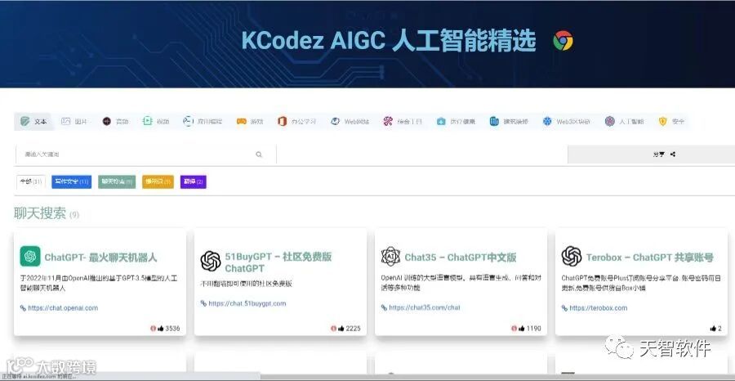Click the 聊天搜索 (9) section heading

click(x=47, y=213)
